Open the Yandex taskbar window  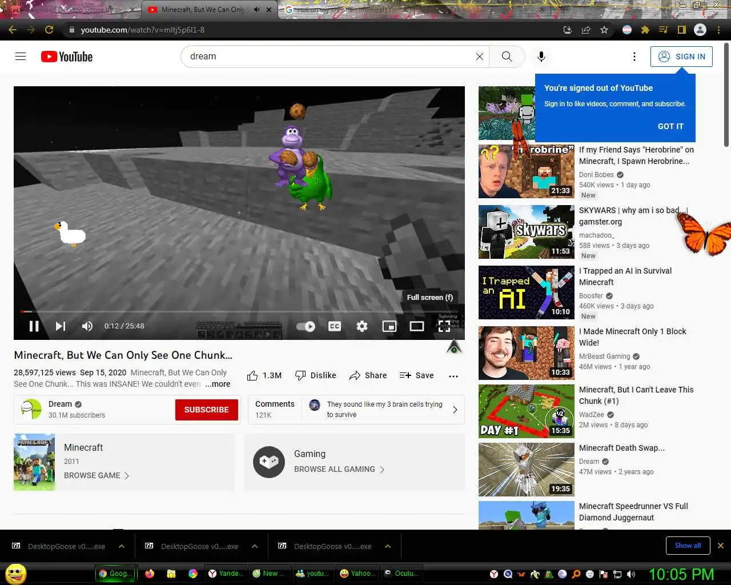tap(226, 574)
